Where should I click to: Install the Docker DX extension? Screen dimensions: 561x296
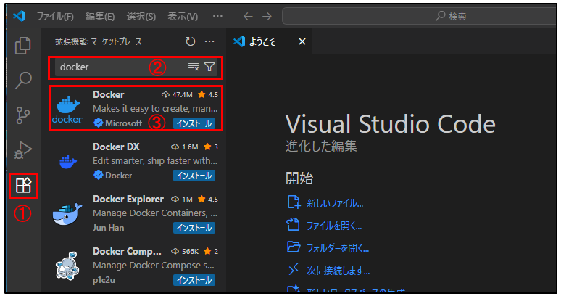point(194,175)
